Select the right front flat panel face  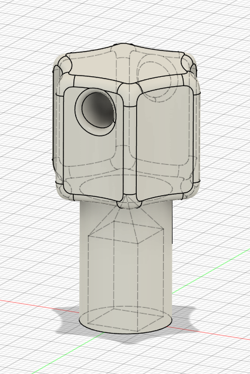165,143
